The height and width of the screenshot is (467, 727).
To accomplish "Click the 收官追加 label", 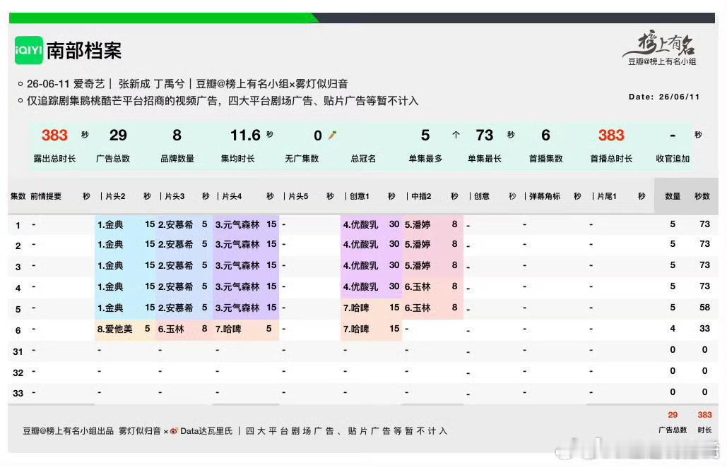I will coord(673,159).
